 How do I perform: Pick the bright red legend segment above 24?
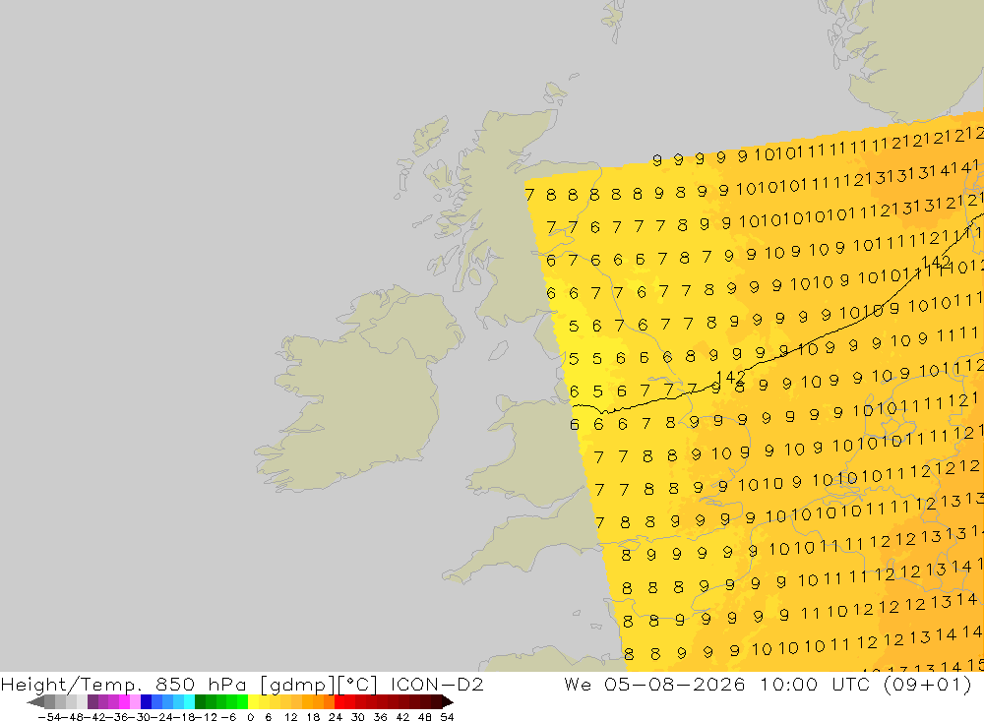(339, 702)
